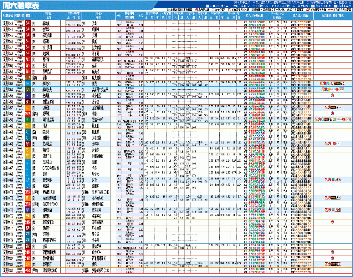Click home team 史雲頓
Screen dimensions: 353x277
46,53
